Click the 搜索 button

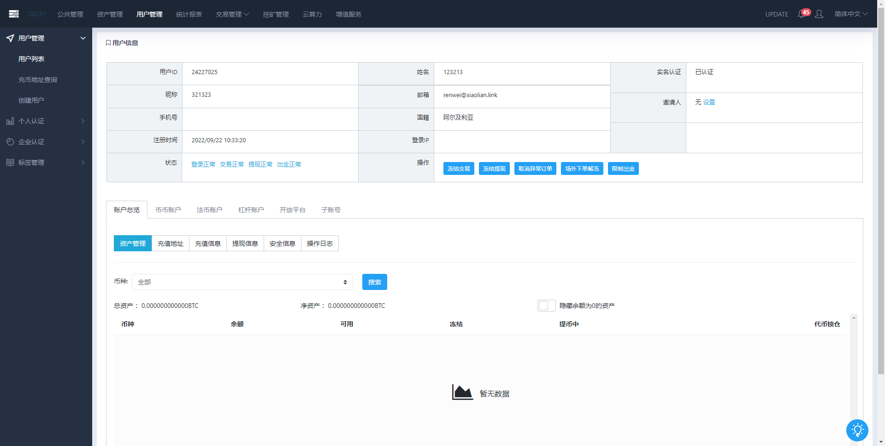[x=375, y=282]
